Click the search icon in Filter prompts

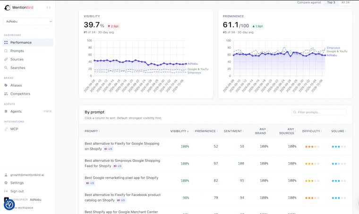[295, 112]
